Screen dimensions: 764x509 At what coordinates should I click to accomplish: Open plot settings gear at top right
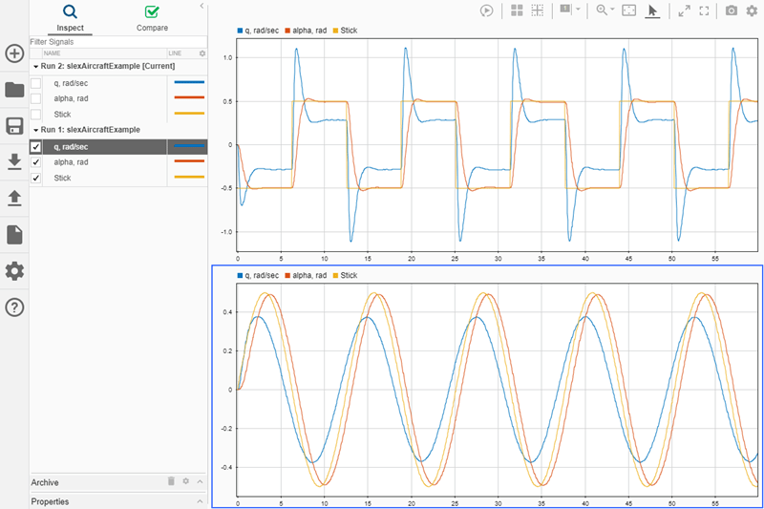pyautogui.click(x=752, y=11)
